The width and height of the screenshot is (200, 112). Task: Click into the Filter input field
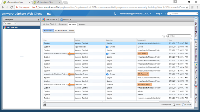180,36
